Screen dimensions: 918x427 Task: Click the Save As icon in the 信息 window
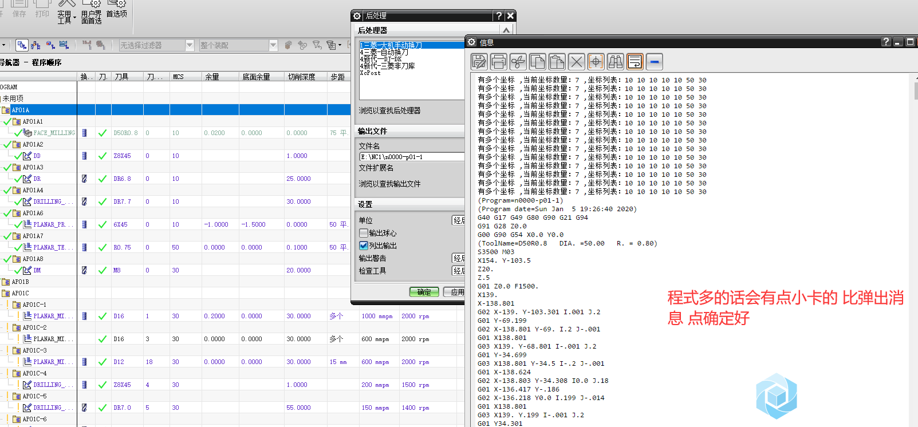[479, 61]
